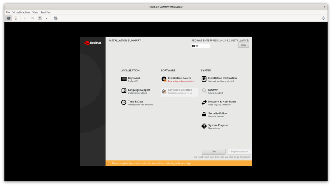
Task: Click 'Automatic partitioning selected' text
Action: click(221, 81)
